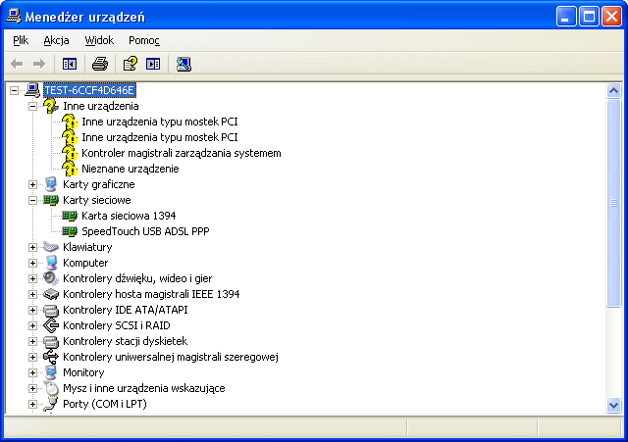628x442 pixels.
Task: Click the warning icon of Kontroler magistrali zarządzania systemem
Action: (x=70, y=153)
